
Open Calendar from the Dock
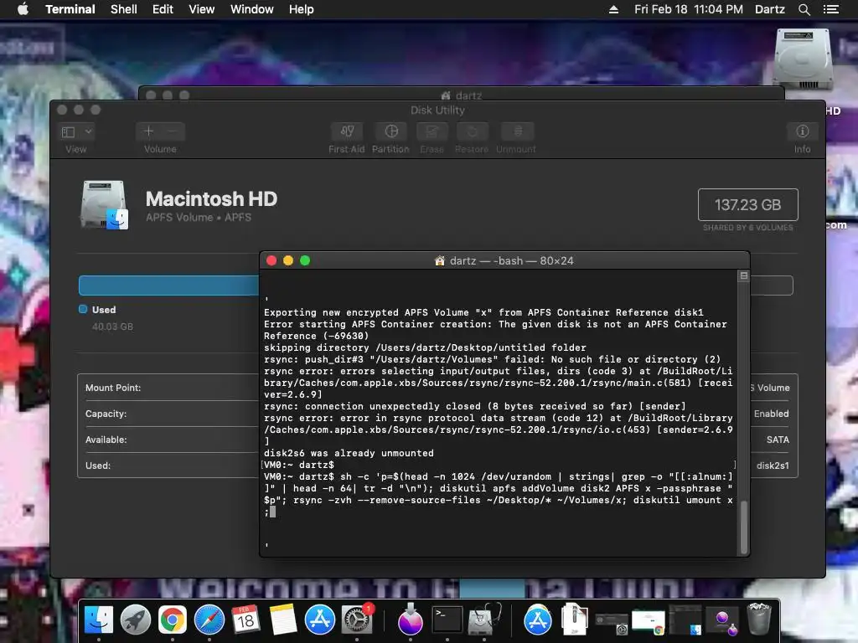pos(246,620)
